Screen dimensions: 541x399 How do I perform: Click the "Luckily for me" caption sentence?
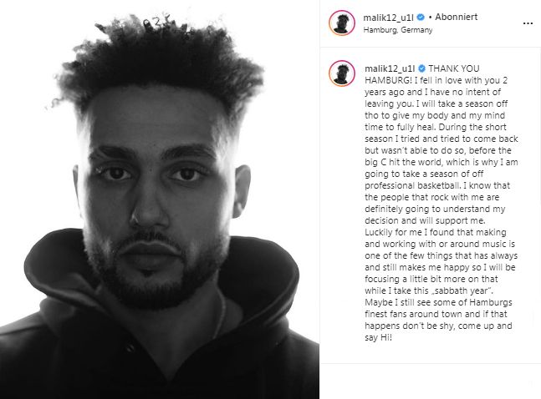pos(439,261)
